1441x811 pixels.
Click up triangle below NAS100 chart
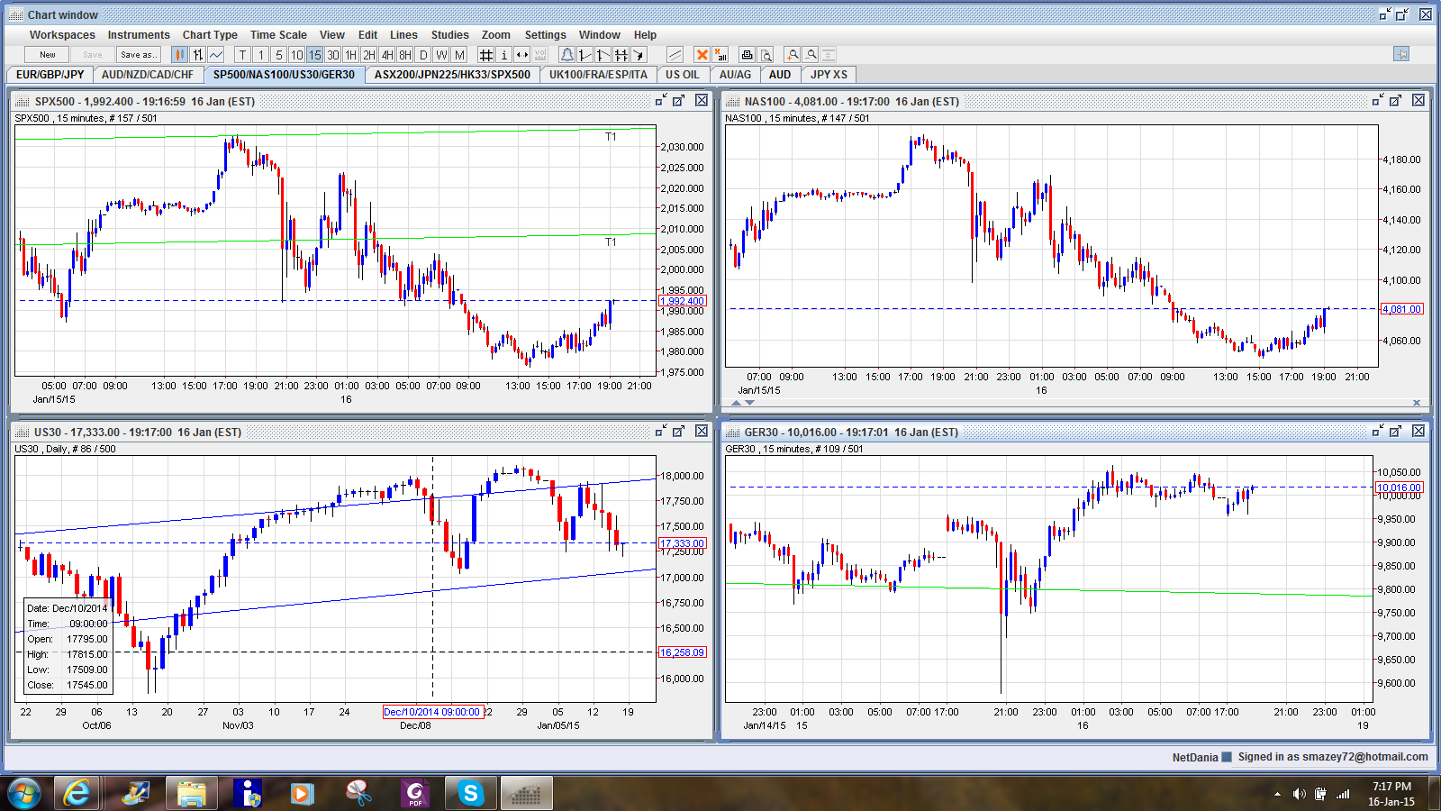pyautogui.click(x=737, y=403)
